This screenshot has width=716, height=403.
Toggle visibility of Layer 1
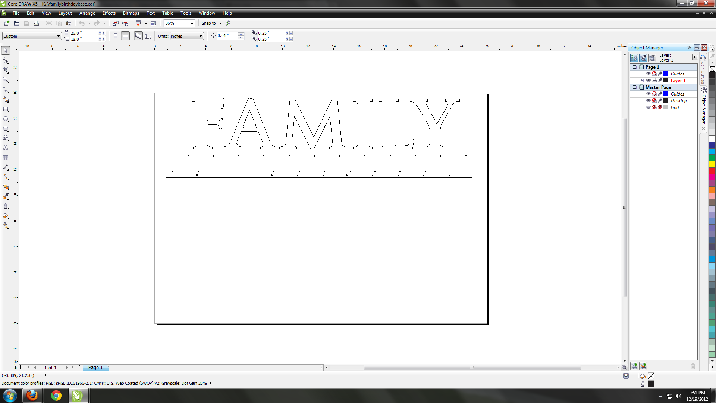point(648,81)
